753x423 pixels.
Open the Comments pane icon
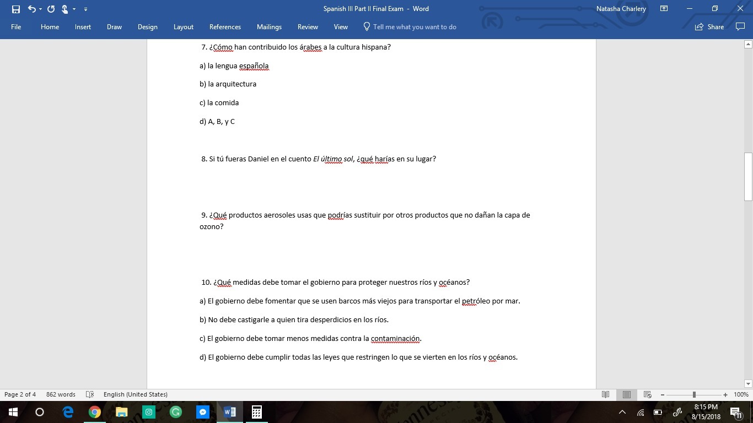click(x=740, y=26)
